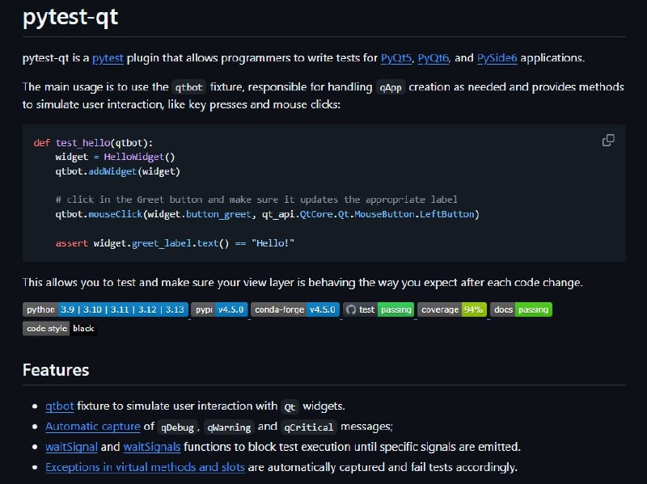
Task: Click the qDebug inline code
Action: (x=177, y=427)
